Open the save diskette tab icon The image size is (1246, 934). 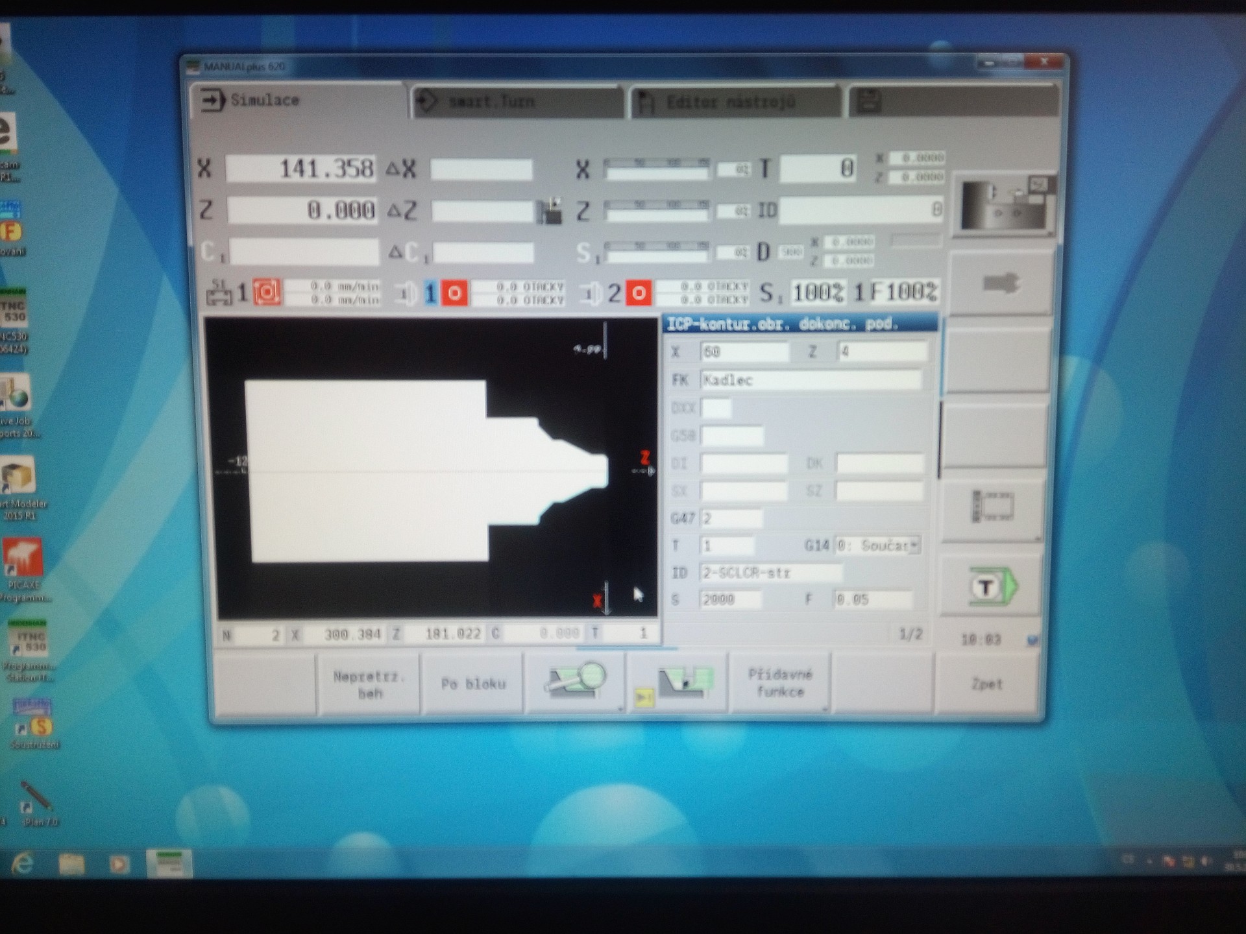click(869, 102)
